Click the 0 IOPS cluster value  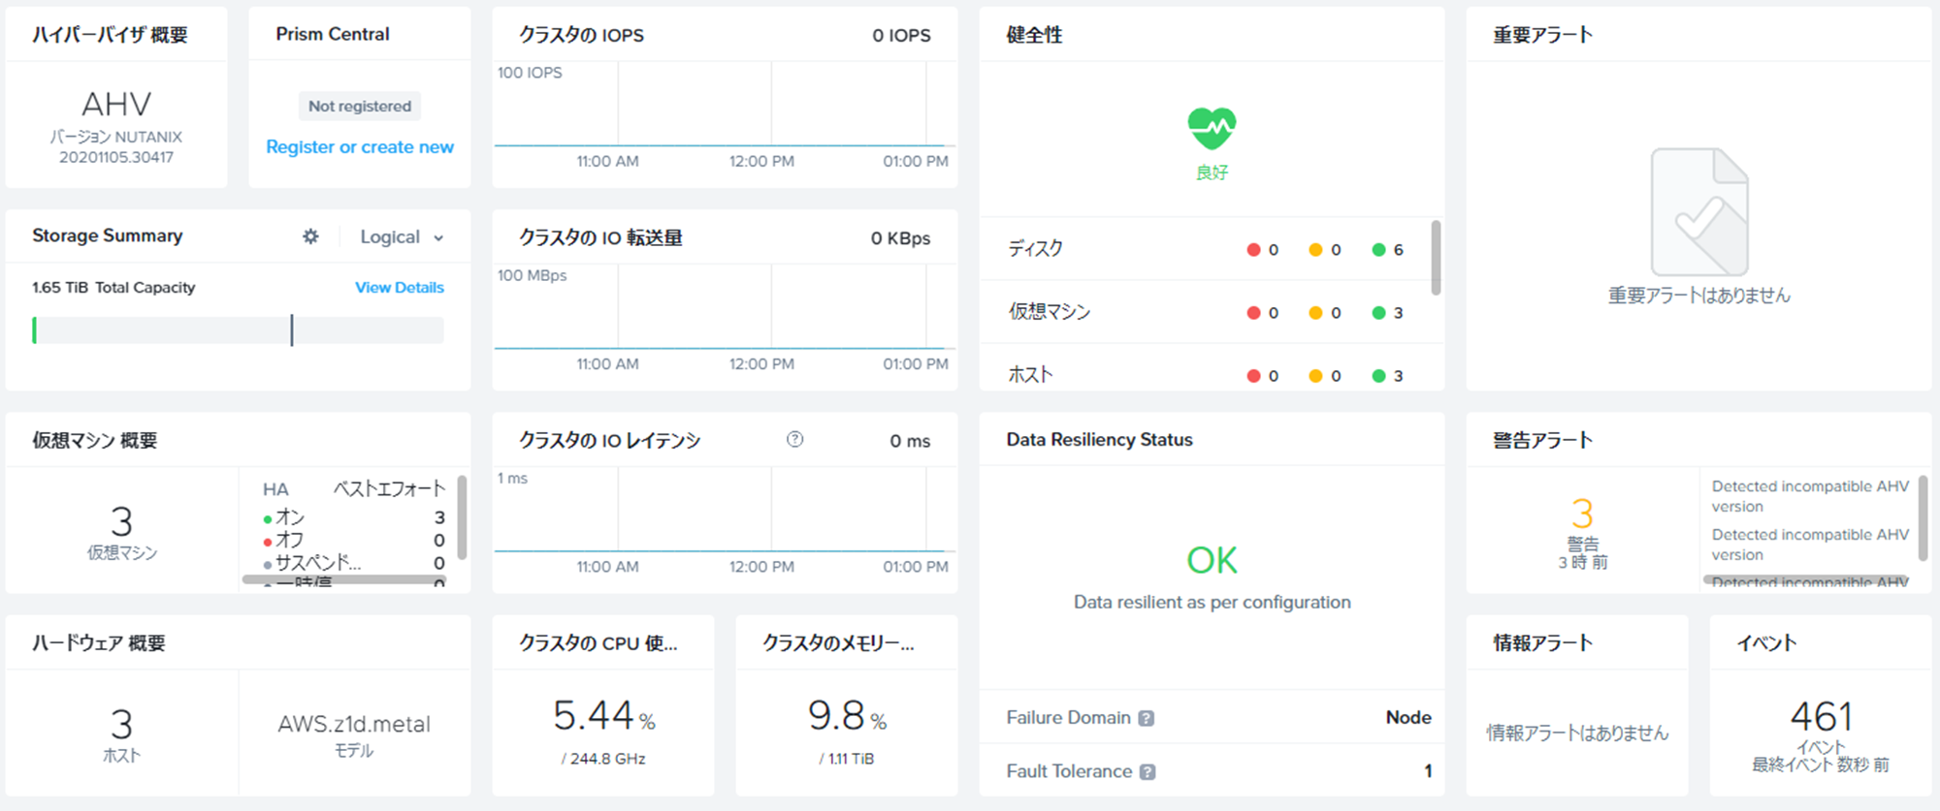901,36
